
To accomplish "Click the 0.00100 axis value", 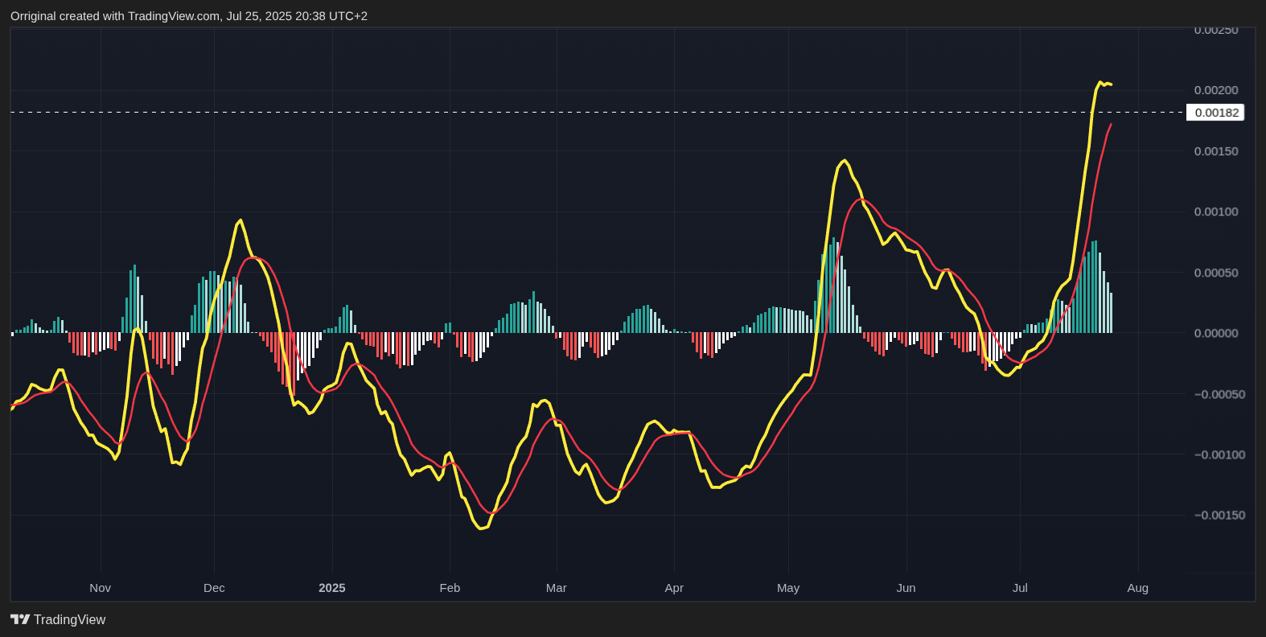I will (1216, 212).
